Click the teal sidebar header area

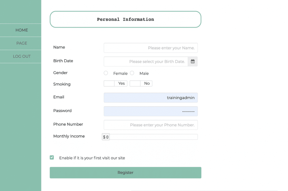tap(21, 12)
